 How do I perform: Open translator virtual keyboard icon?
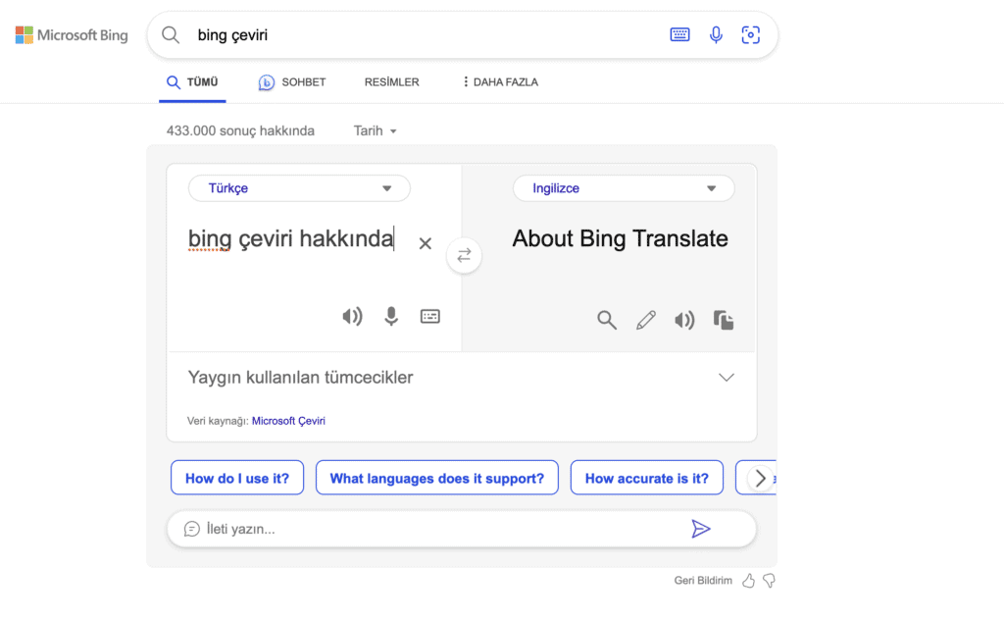point(430,316)
